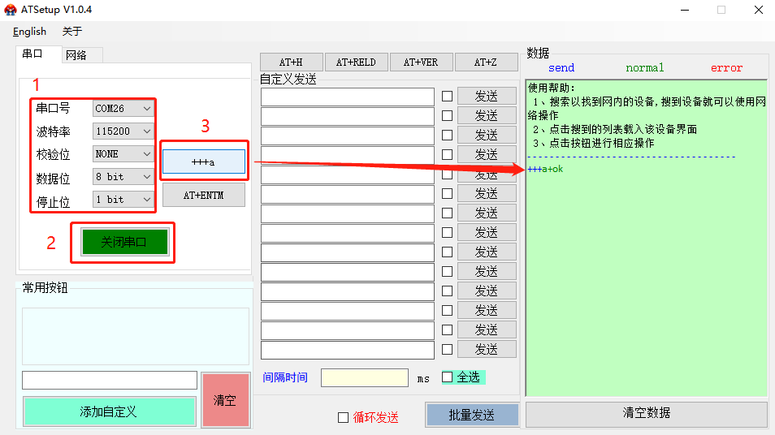This screenshot has height=435, width=775.
Task: Expand the 波特率 115200 dropdown
Action: click(x=123, y=131)
